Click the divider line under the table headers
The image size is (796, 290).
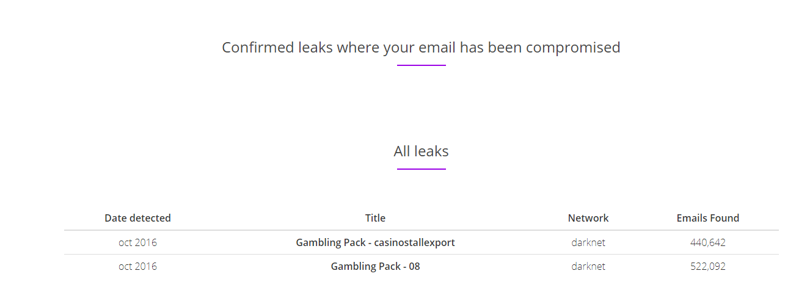click(x=421, y=230)
